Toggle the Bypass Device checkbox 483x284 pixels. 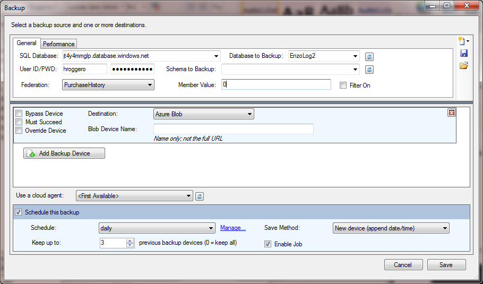[19, 114]
